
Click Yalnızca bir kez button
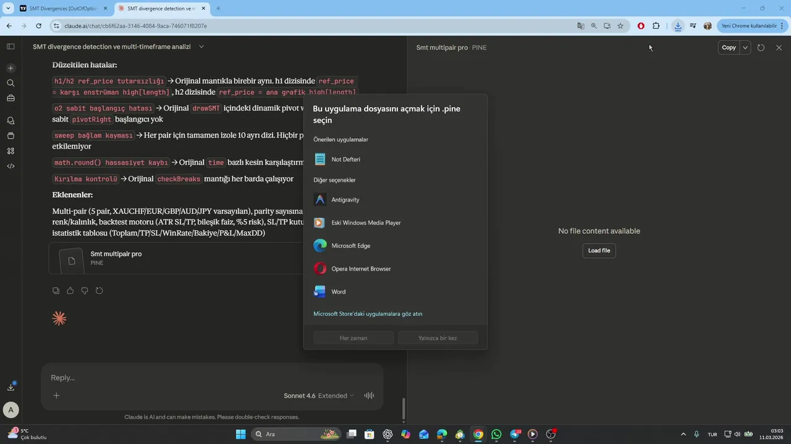coord(438,338)
